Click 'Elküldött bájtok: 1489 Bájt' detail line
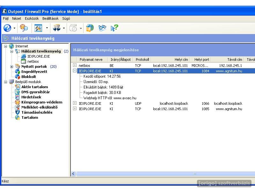The width and height of the screenshot is (255, 191). click(103, 87)
